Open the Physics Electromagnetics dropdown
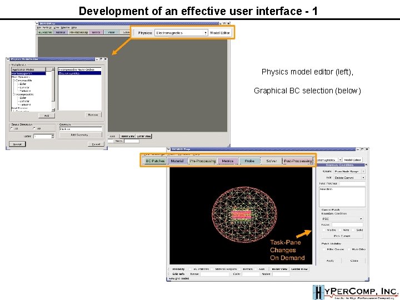Screen dimensions: 400x300 point(181,33)
